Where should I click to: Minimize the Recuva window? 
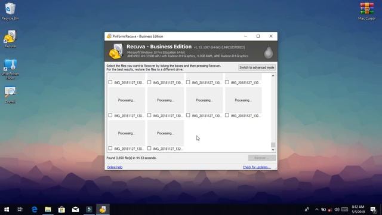[x=245, y=36]
